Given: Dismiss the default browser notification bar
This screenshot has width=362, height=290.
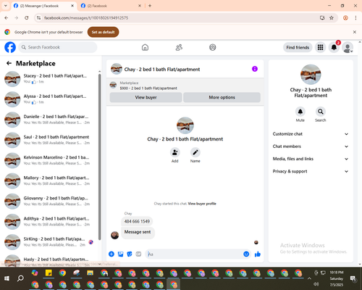Looking at the screenshot, I should (x=355, y=32).
